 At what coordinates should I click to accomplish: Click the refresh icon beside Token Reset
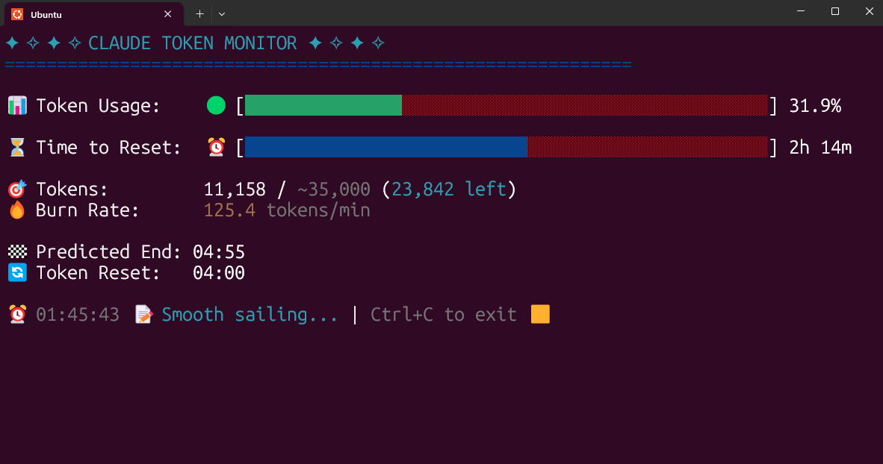click(x=16, y=273)
